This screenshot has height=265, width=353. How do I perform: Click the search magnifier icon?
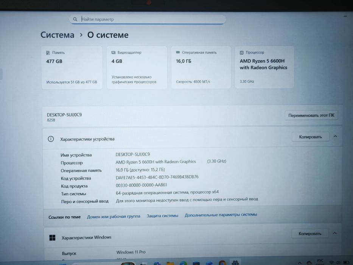pos(75,19)
